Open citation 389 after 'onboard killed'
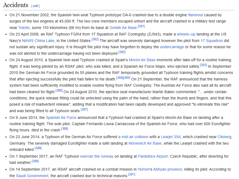Viewport: 239px width, 179px height. (38, 148)
